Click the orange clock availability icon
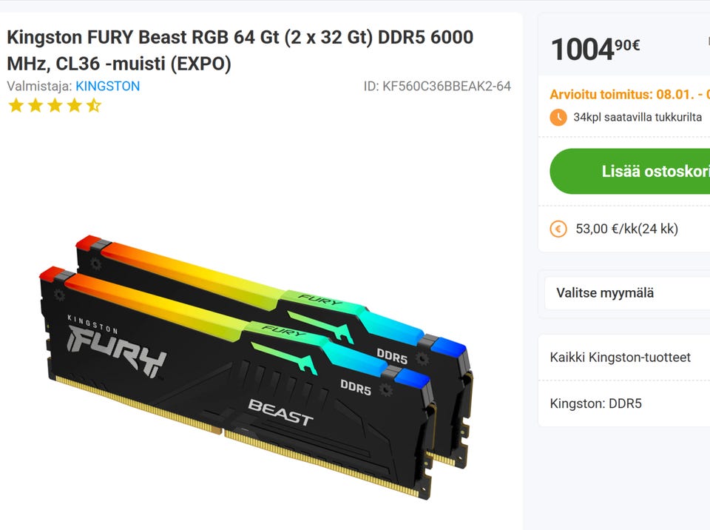Image resolution: width=710 pixels, height=530 pixels. click(x=558, y=118)
